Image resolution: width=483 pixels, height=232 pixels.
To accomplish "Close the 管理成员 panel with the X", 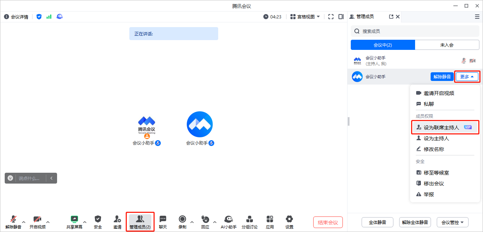I will click(398, 17).
